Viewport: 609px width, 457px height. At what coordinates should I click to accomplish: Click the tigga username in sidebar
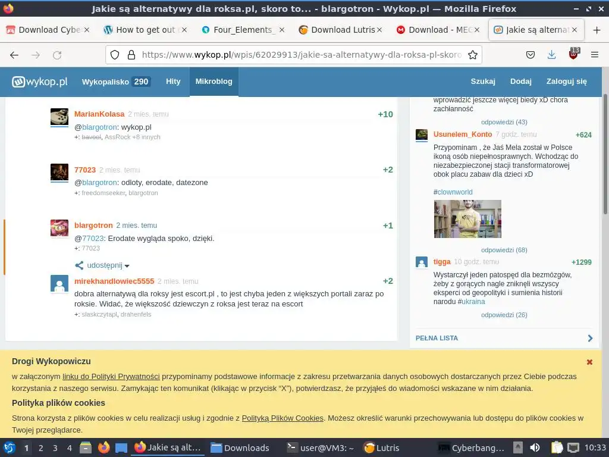click(x=442, y=262)
